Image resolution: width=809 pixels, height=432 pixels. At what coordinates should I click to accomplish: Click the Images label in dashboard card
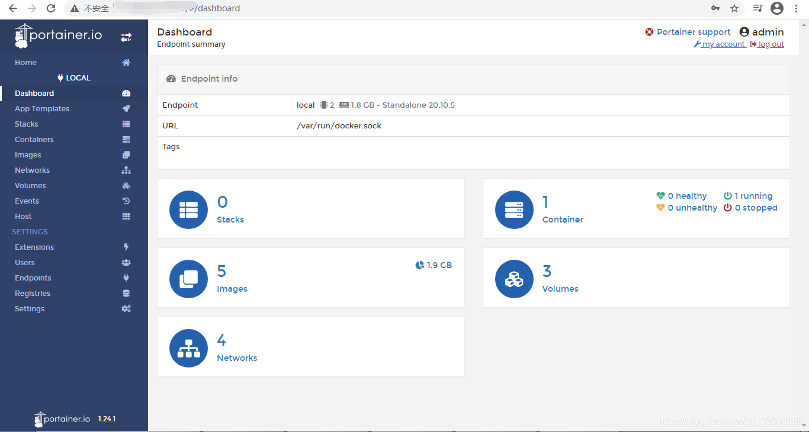click(x=232, y=289)
